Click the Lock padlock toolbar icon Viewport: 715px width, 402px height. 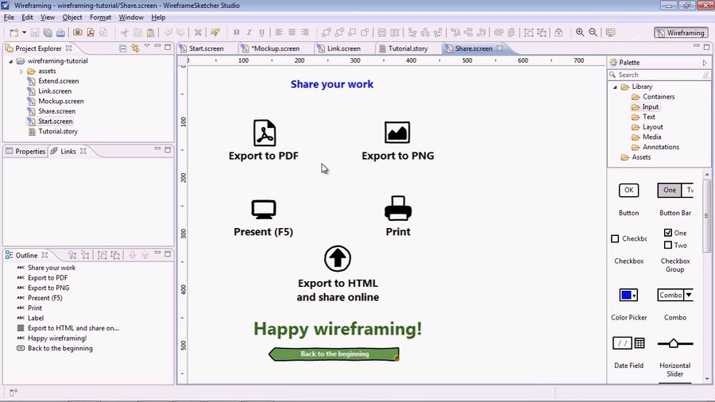[558, 33]
